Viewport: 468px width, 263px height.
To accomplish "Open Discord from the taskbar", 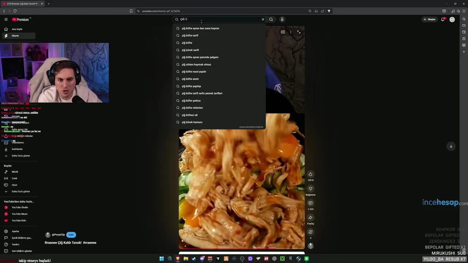I will pyautogui.click(x=202, y=259).
